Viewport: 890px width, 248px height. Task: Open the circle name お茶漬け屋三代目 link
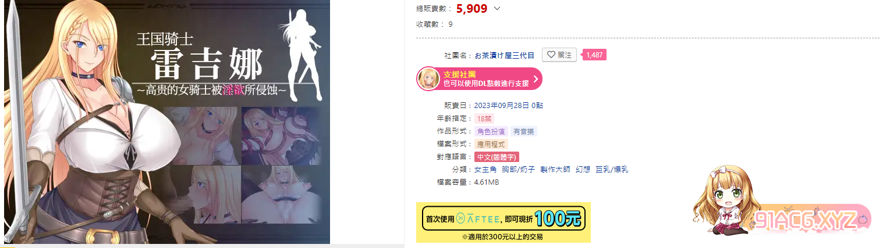[x=504, y=55]
